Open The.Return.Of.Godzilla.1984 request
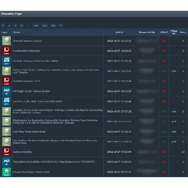The height and width of the screenshot is (188, 188). (54, 162)
